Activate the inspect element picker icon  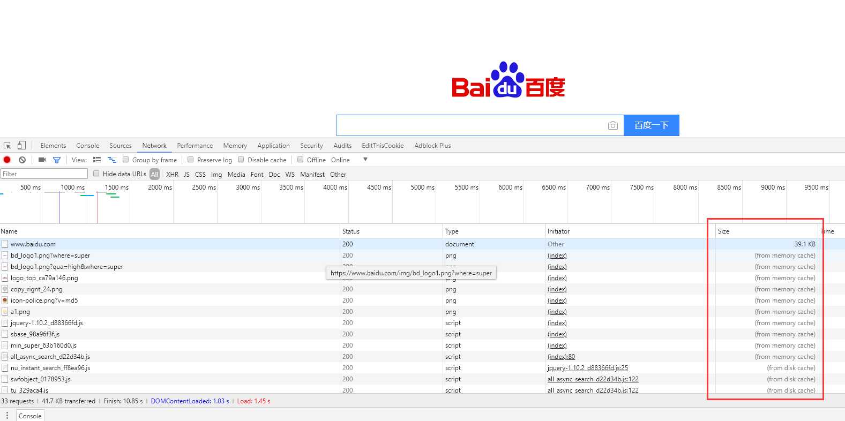click(x=8, y=146)
